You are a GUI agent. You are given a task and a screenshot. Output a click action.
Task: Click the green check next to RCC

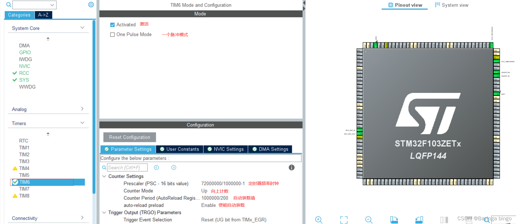15,73
